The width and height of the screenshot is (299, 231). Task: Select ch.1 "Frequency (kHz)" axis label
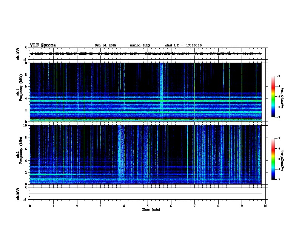click(21, 88)
